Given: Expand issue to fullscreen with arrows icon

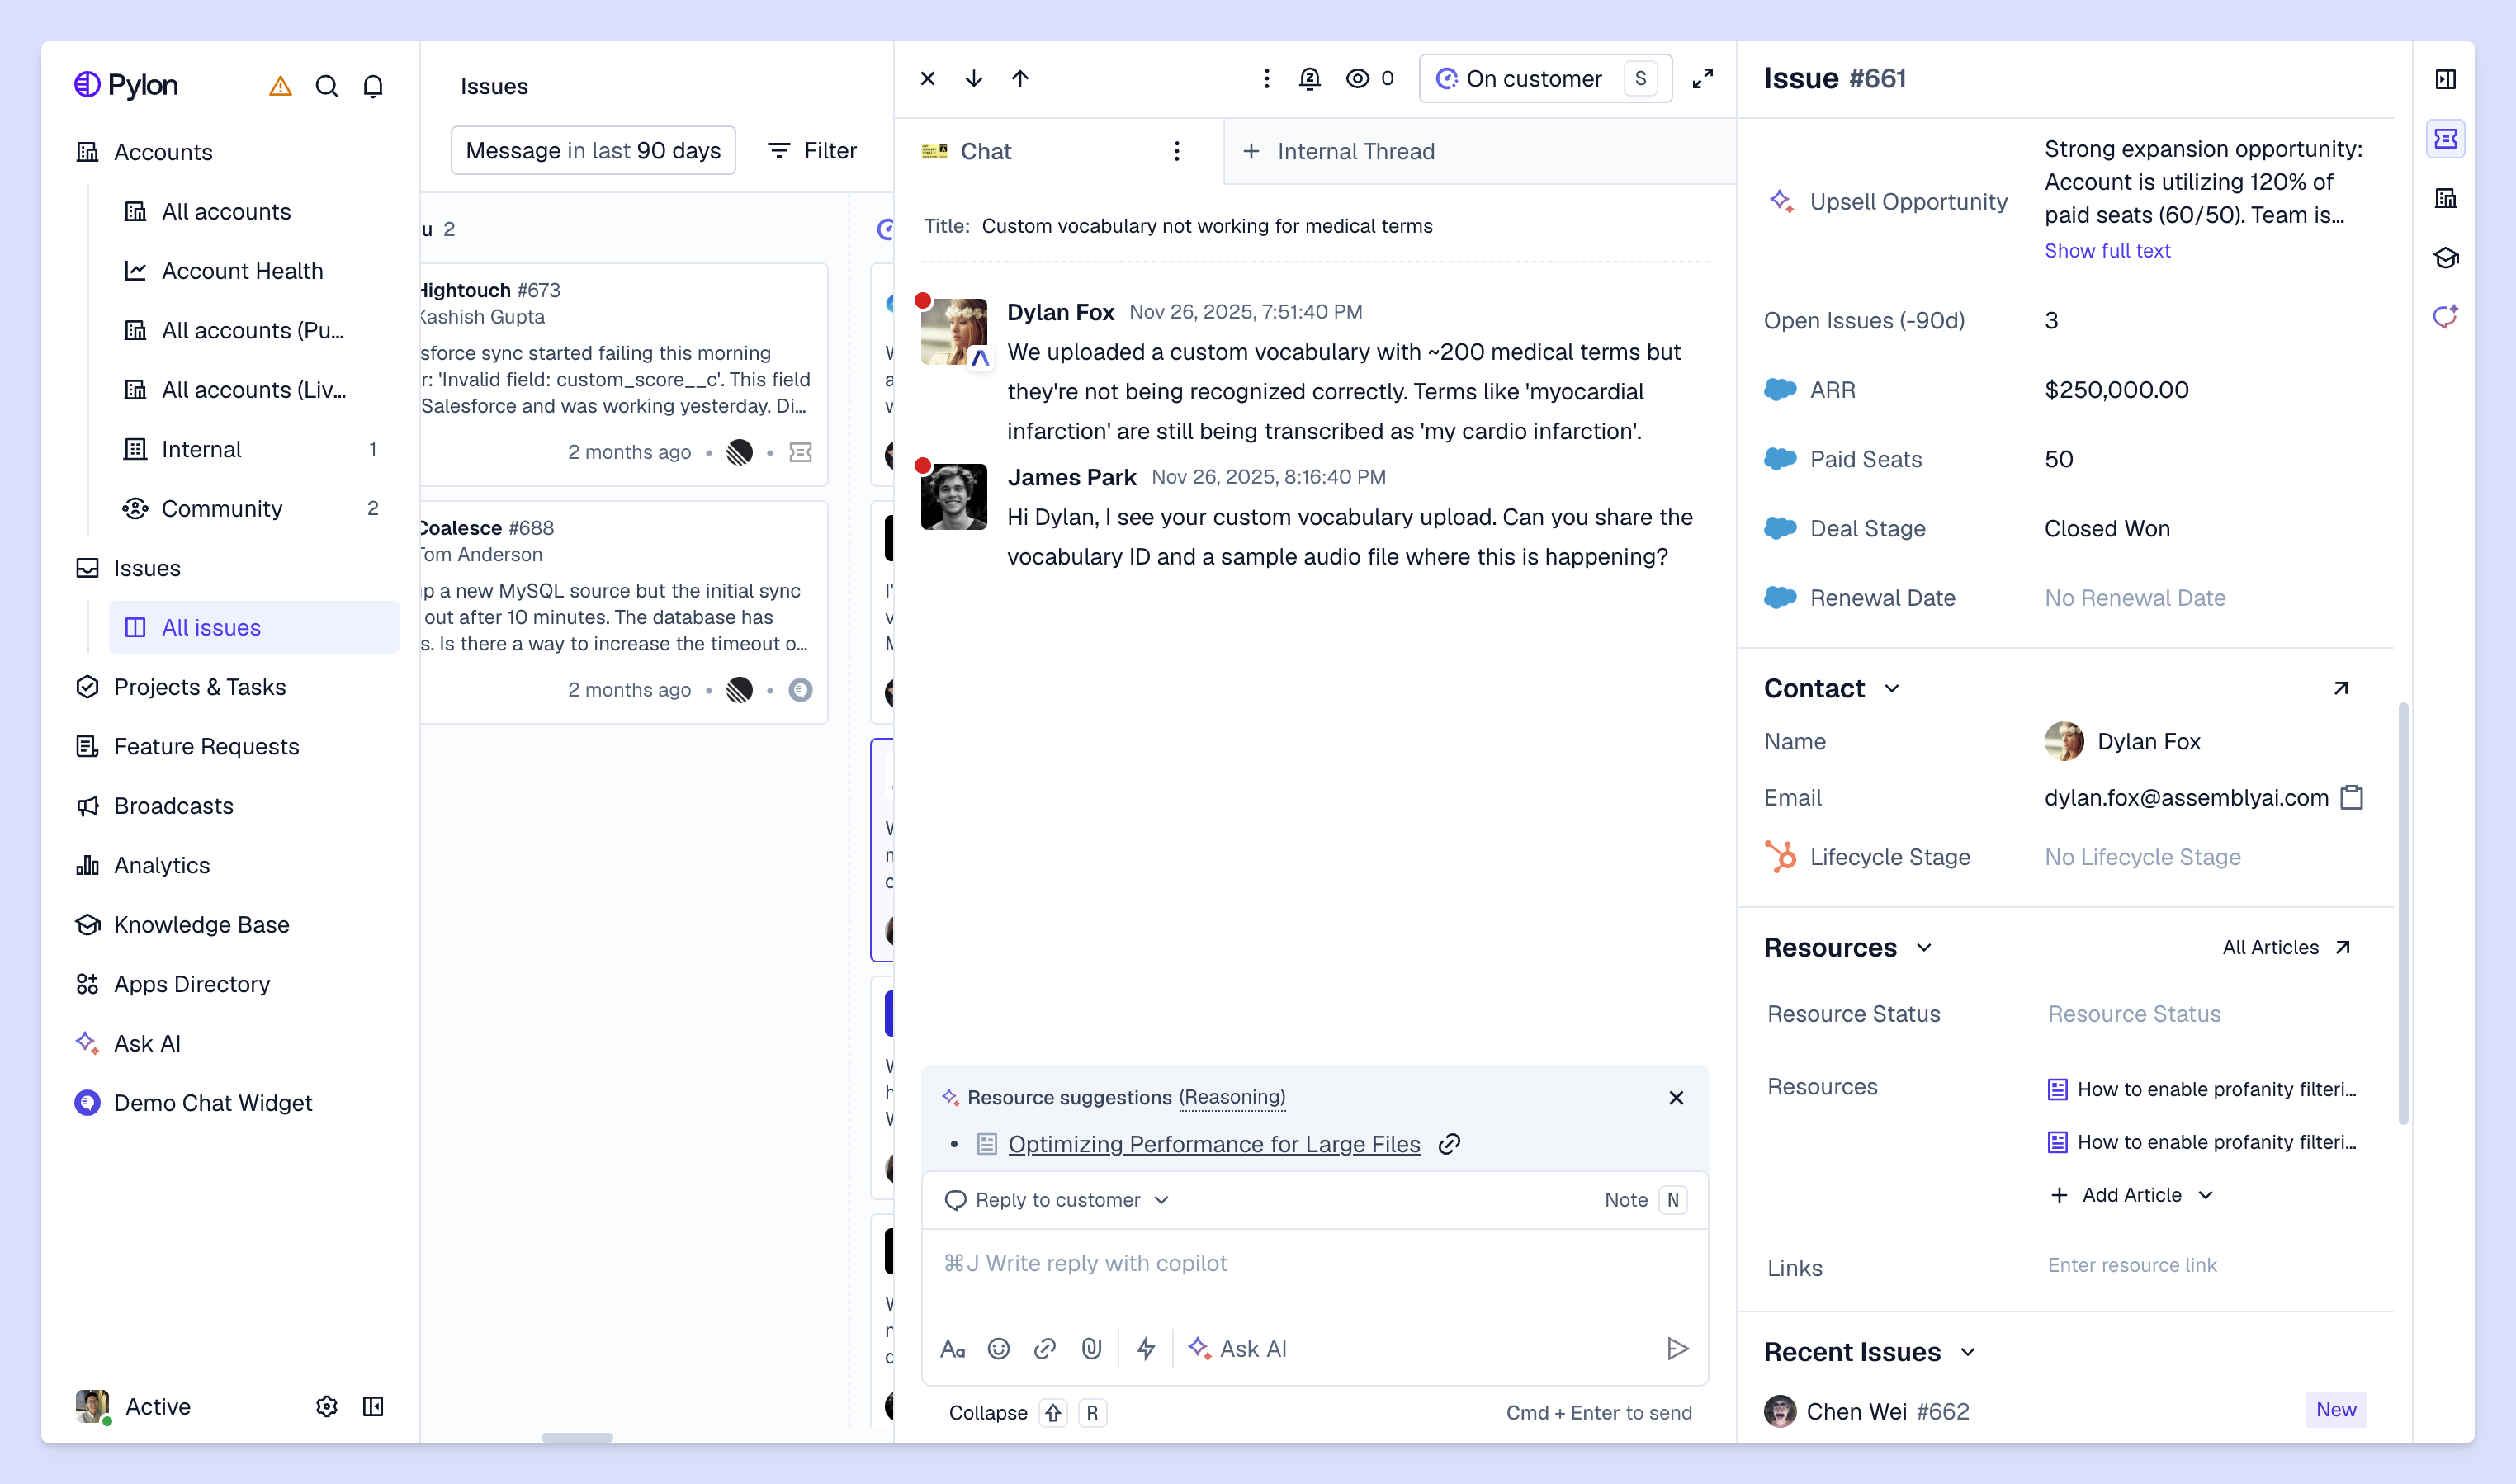Looking at the screenshot, I should (1703, 78).
